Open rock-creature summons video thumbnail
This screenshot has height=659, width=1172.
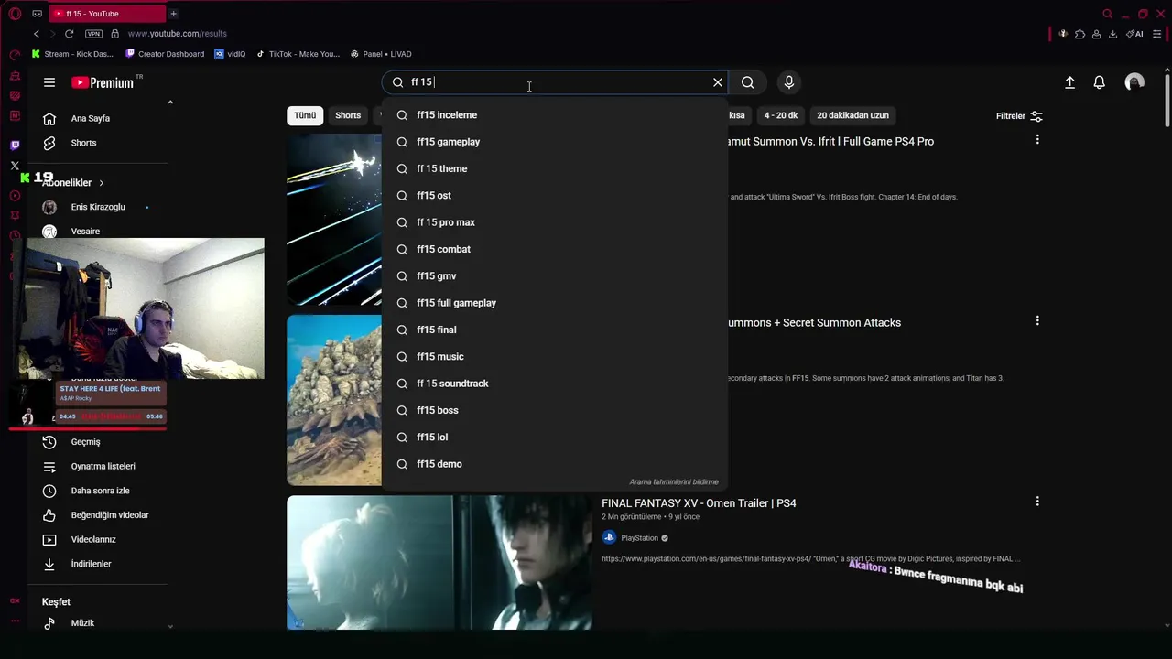tap(334, 400)
